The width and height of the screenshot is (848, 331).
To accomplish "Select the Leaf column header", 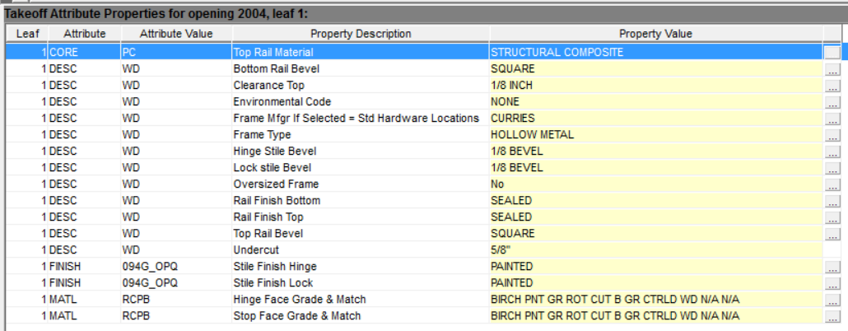I will [x=22, y=34].
